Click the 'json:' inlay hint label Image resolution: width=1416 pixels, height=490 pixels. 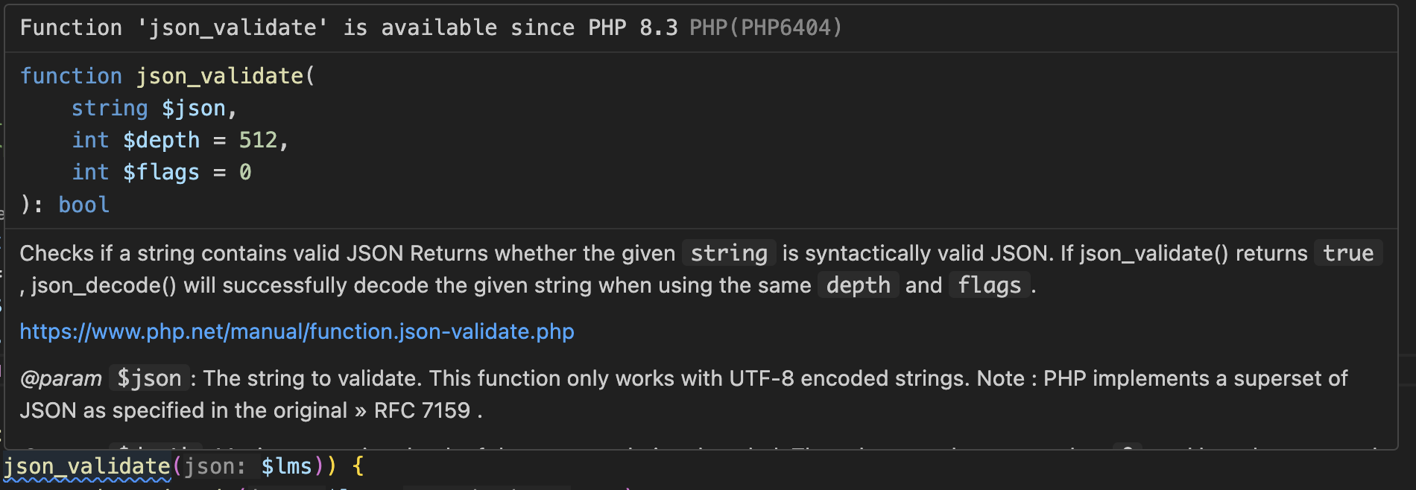tap(215, 467)
